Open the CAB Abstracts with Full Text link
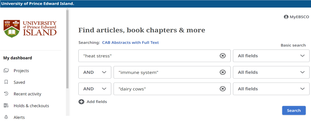The image size is (311, 121). coord(131,43)
